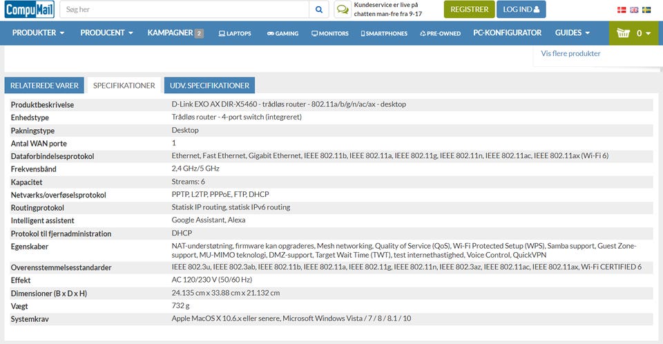The width and height of the screenshot is (663, 344).
Task: Open the CompuMail logo homepage
Action: (30, 9)
